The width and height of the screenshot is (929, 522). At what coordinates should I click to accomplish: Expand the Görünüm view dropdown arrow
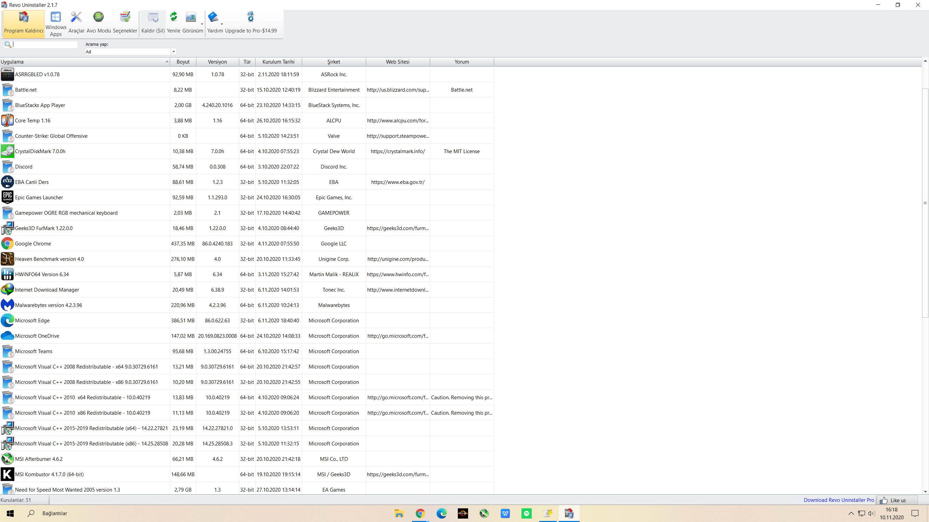click(202, 24)
